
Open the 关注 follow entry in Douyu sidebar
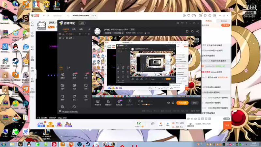[x=32, y=24]
